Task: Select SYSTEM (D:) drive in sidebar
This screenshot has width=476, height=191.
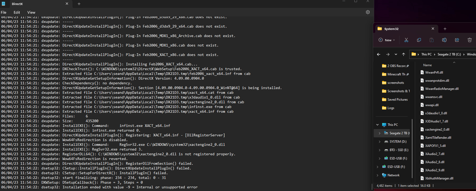Action: pos(395,142)
